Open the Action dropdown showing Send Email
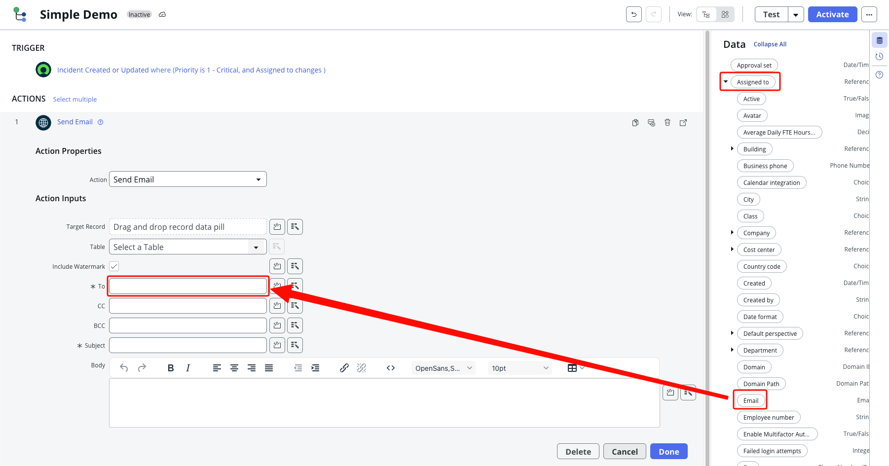The width and height of the screenshot is (889, 466). point(187,179)
